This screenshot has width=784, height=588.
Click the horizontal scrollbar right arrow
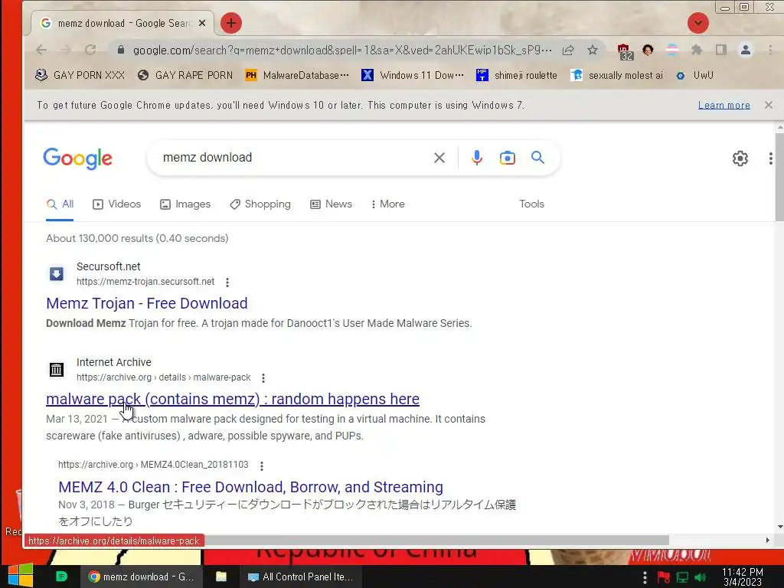pos(767,540)
